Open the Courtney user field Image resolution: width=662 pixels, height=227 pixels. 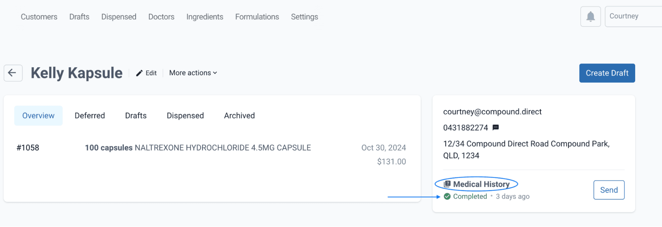click(x=633, y=17)
